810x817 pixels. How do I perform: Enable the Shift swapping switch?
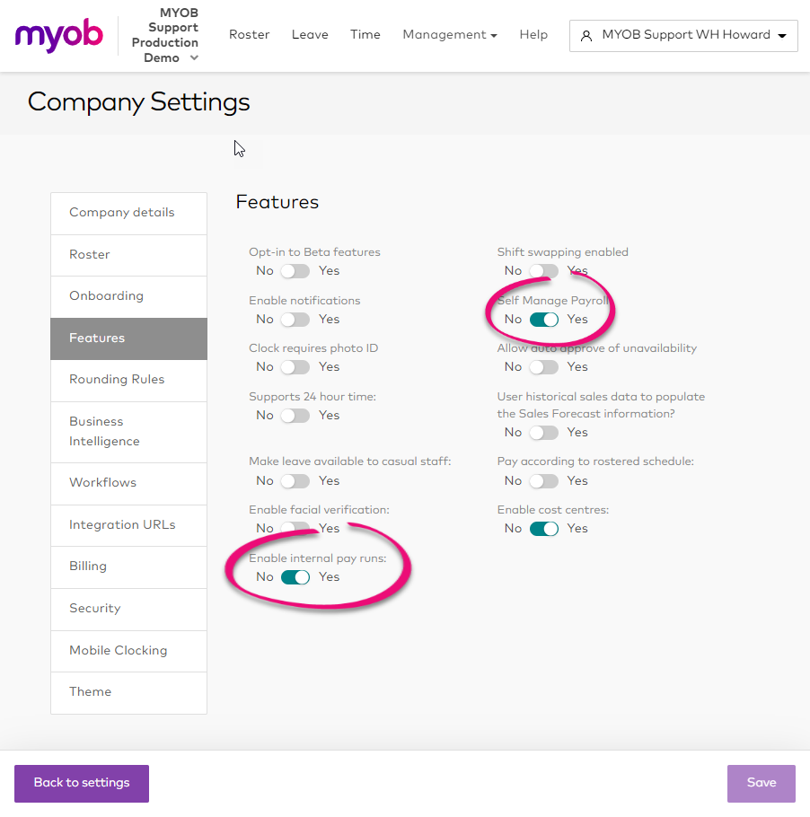[543, 271]
